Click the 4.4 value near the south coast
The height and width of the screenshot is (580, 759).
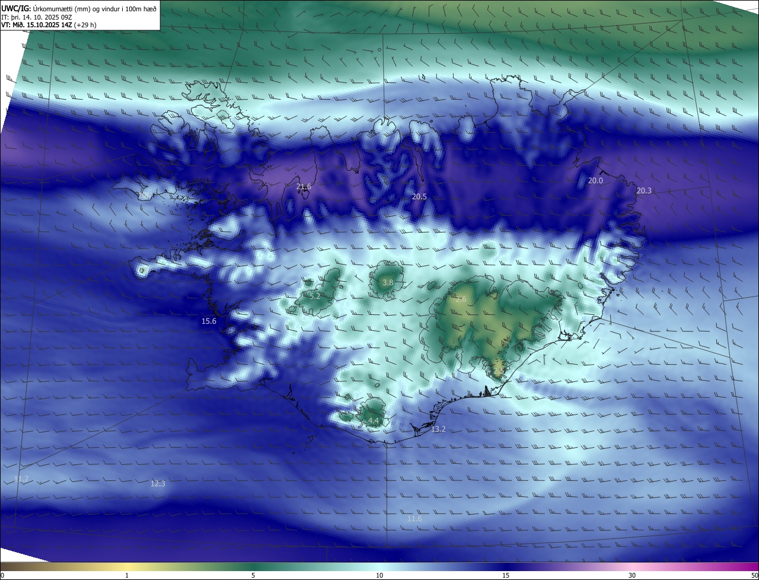click(374, 421)
